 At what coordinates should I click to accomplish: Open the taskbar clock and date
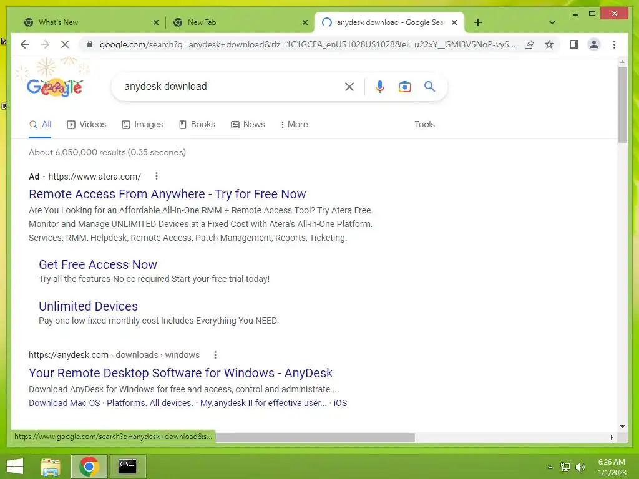coord(612,467)
